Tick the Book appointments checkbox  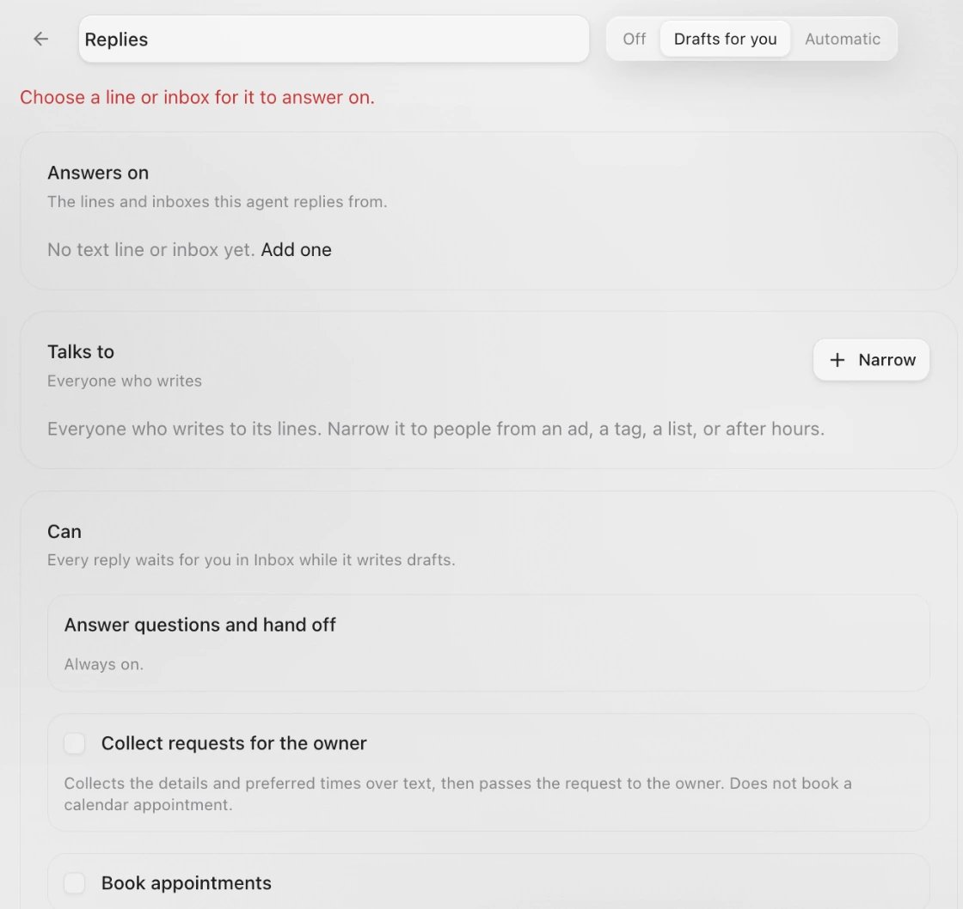click(x=74, y=883)
